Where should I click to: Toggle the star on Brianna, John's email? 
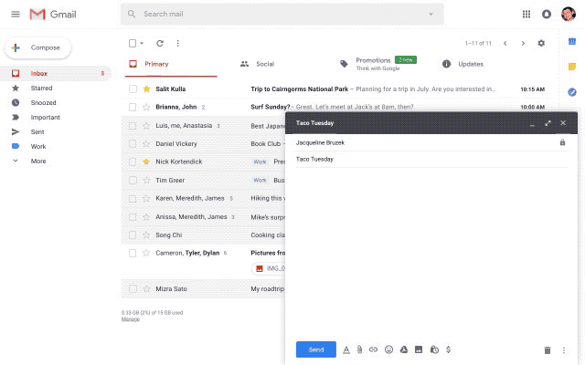tap(146, 108)
